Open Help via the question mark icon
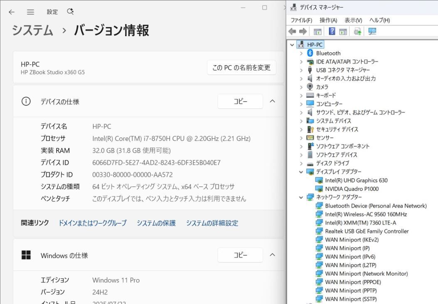This screenshot has width=438, height=304. pyautogui.click(x=332, y=31)
